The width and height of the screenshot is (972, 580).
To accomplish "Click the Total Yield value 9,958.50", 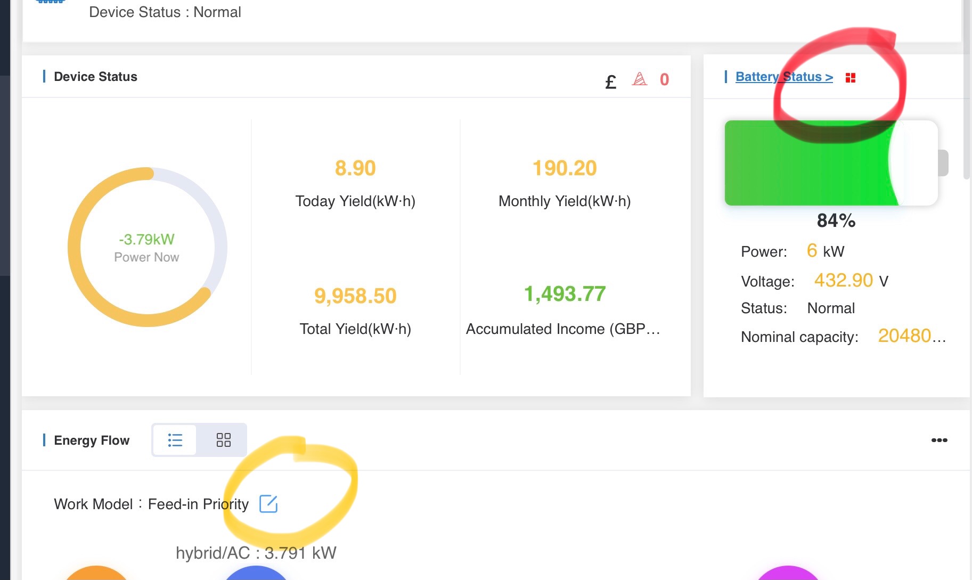I will coord(355,296).
